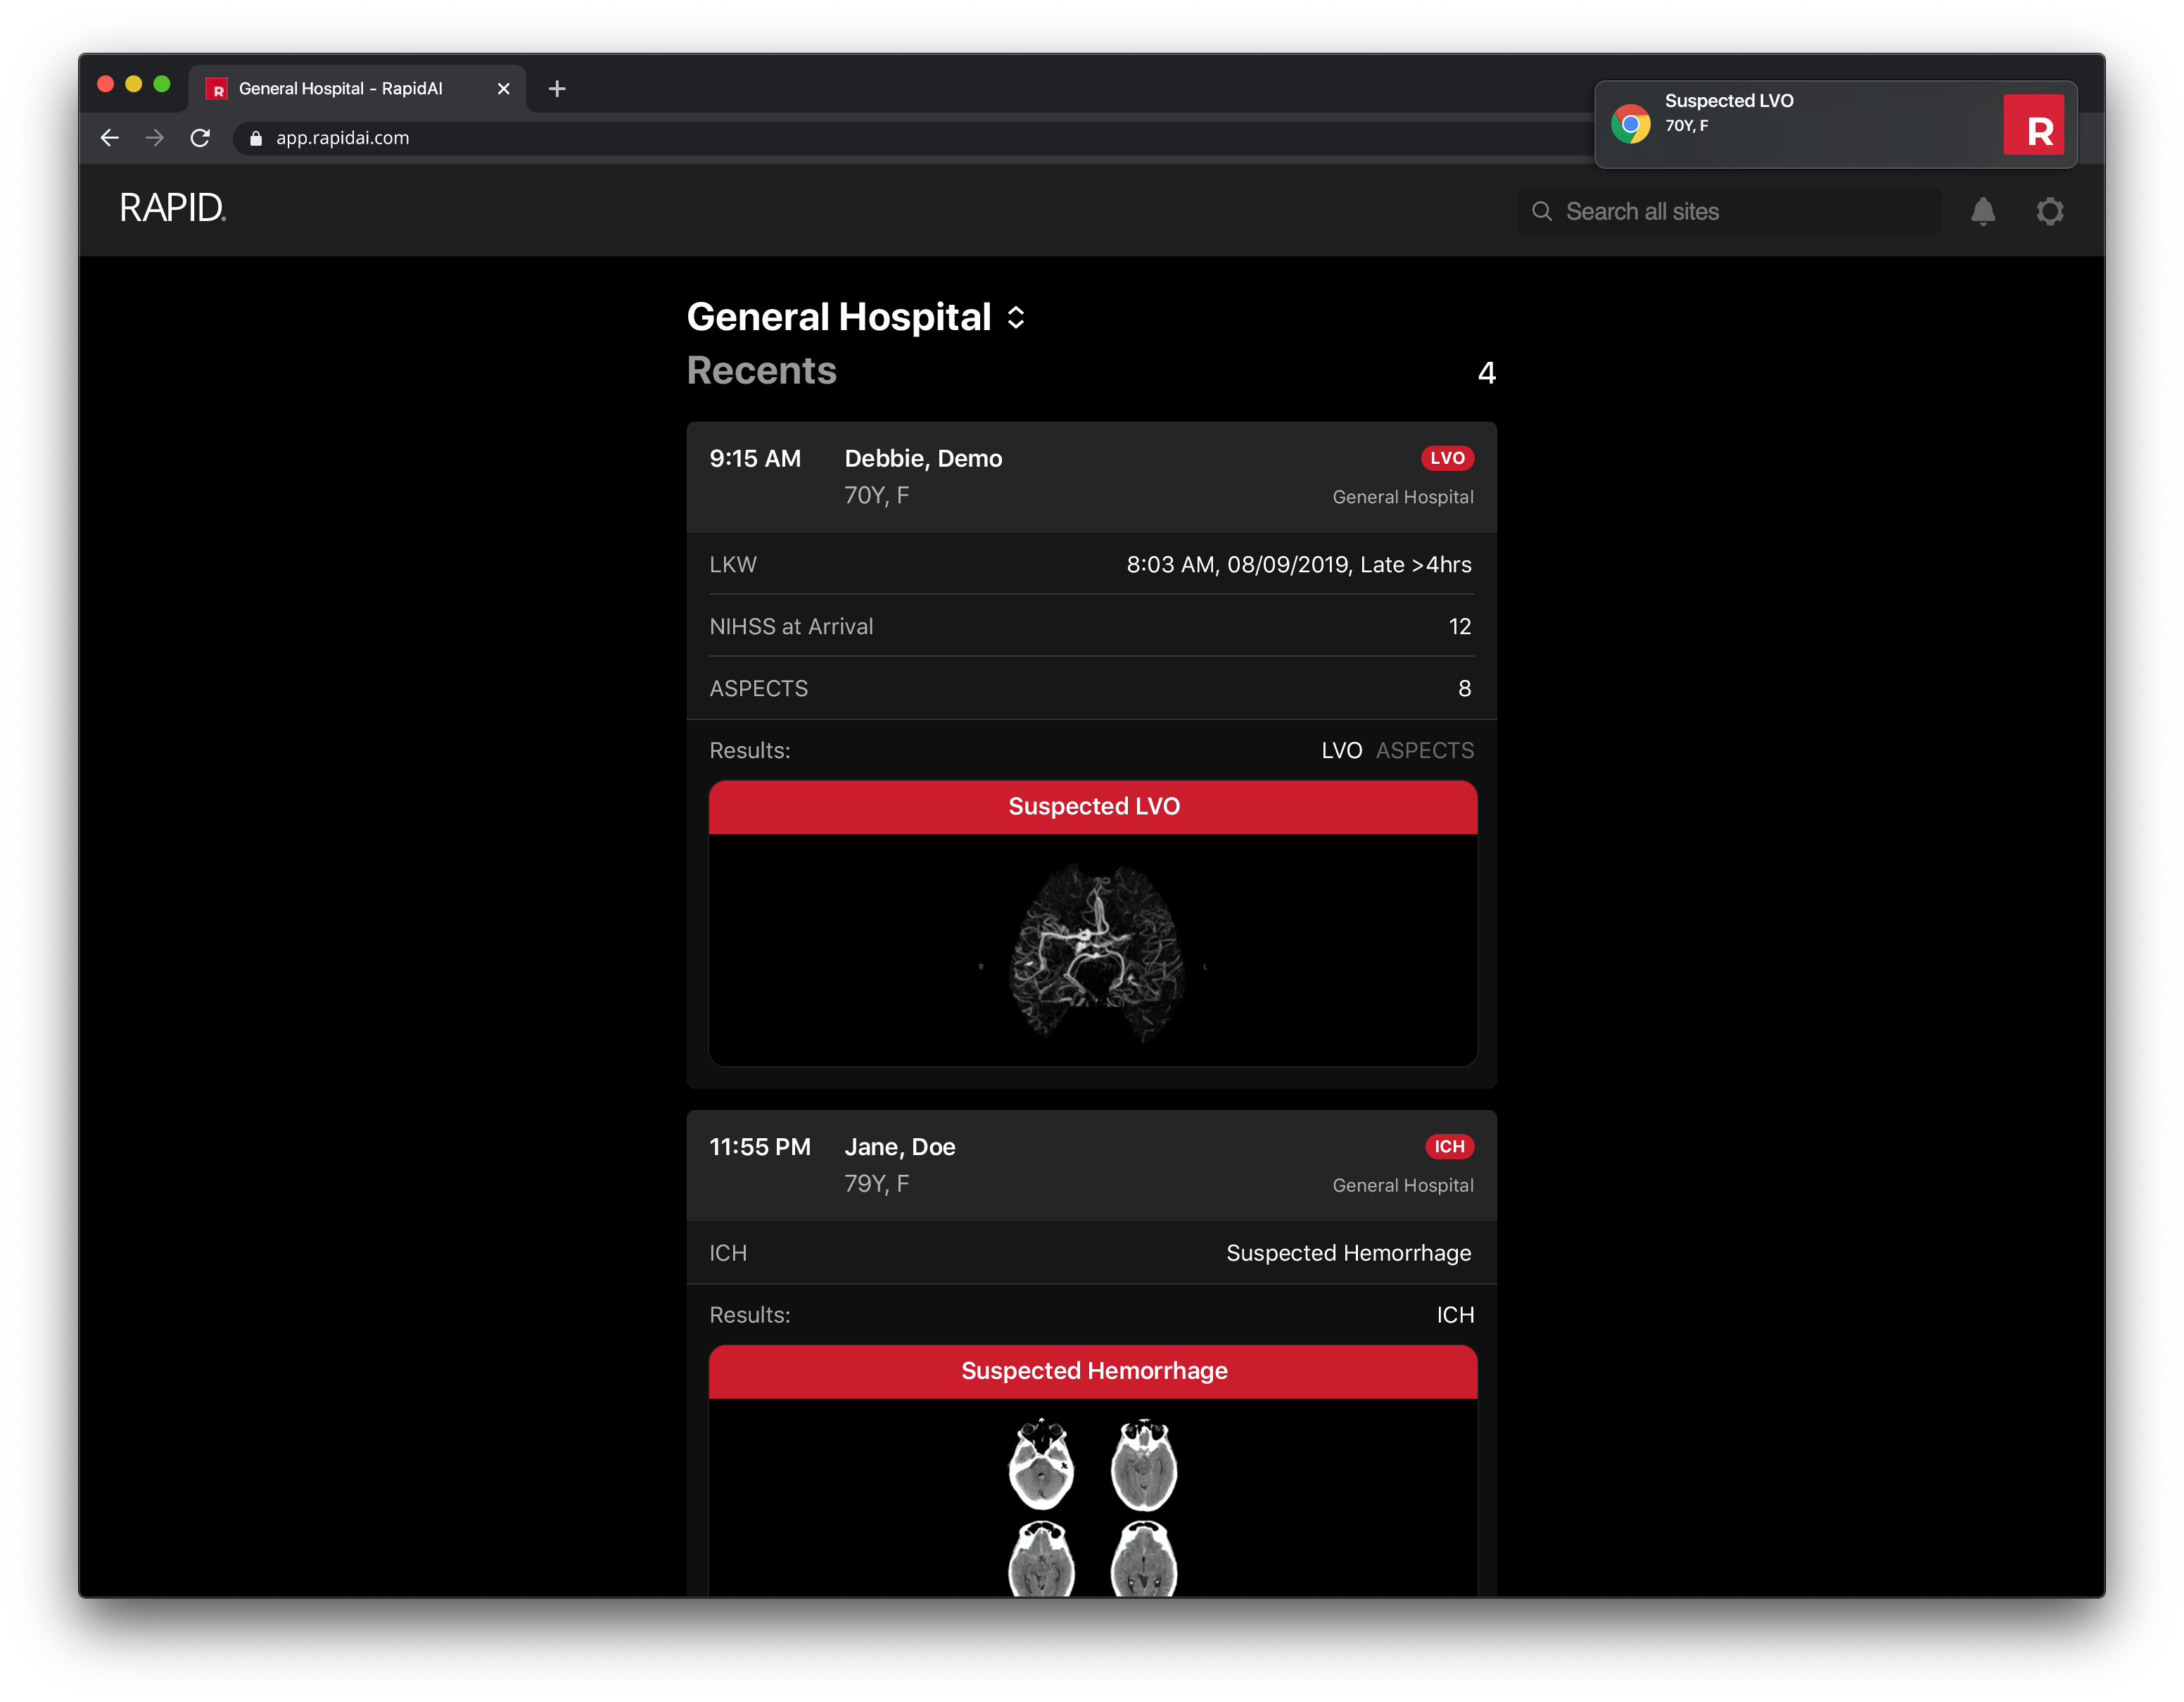This screenshot has width=2184, height=1702.
Task: Click the RAPID logo
Action: [172, 208]
